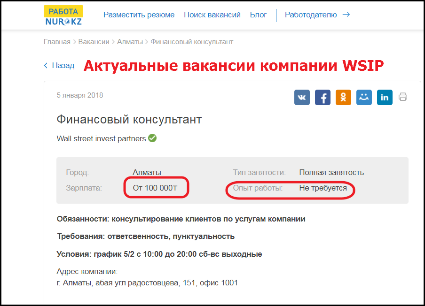Go to Вакансии breadcrumb
The height and width of the screenshot is (306, 425).
tap(94, 42)
